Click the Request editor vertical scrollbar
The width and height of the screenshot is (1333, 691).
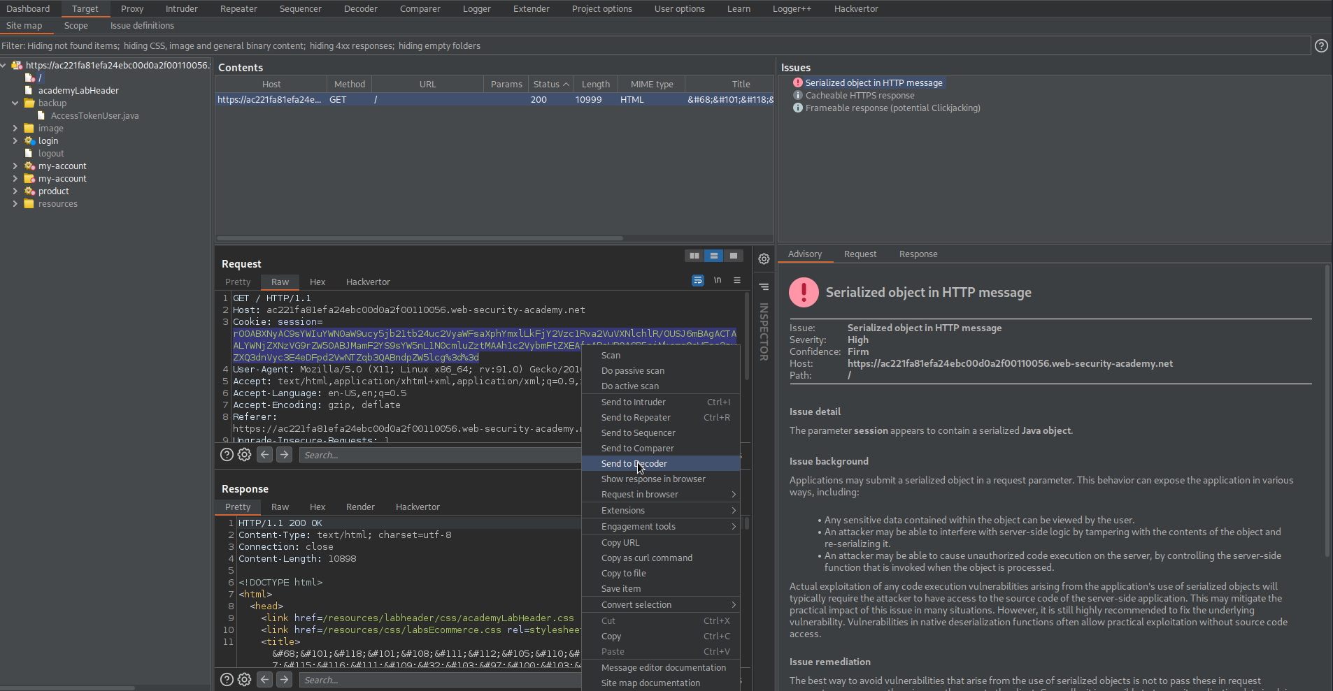pyautogui.click(x=747, y=337)
